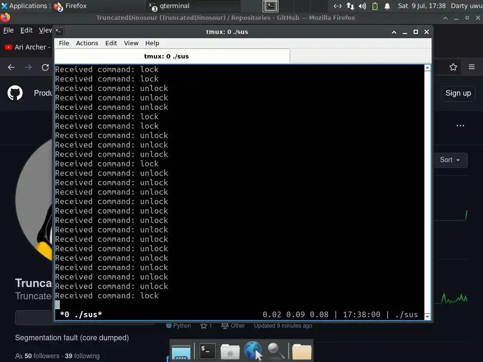Screen dimensions: 483x362
Task: Click the up-down network transfer tray icon
Action: coord(350,6)
